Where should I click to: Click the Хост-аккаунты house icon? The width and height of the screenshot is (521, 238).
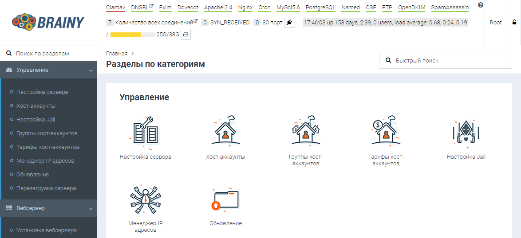(x=225, y=132)
